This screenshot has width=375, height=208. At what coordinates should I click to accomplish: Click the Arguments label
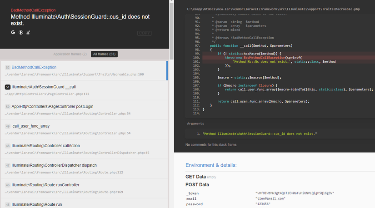click(x=195, y=124)
